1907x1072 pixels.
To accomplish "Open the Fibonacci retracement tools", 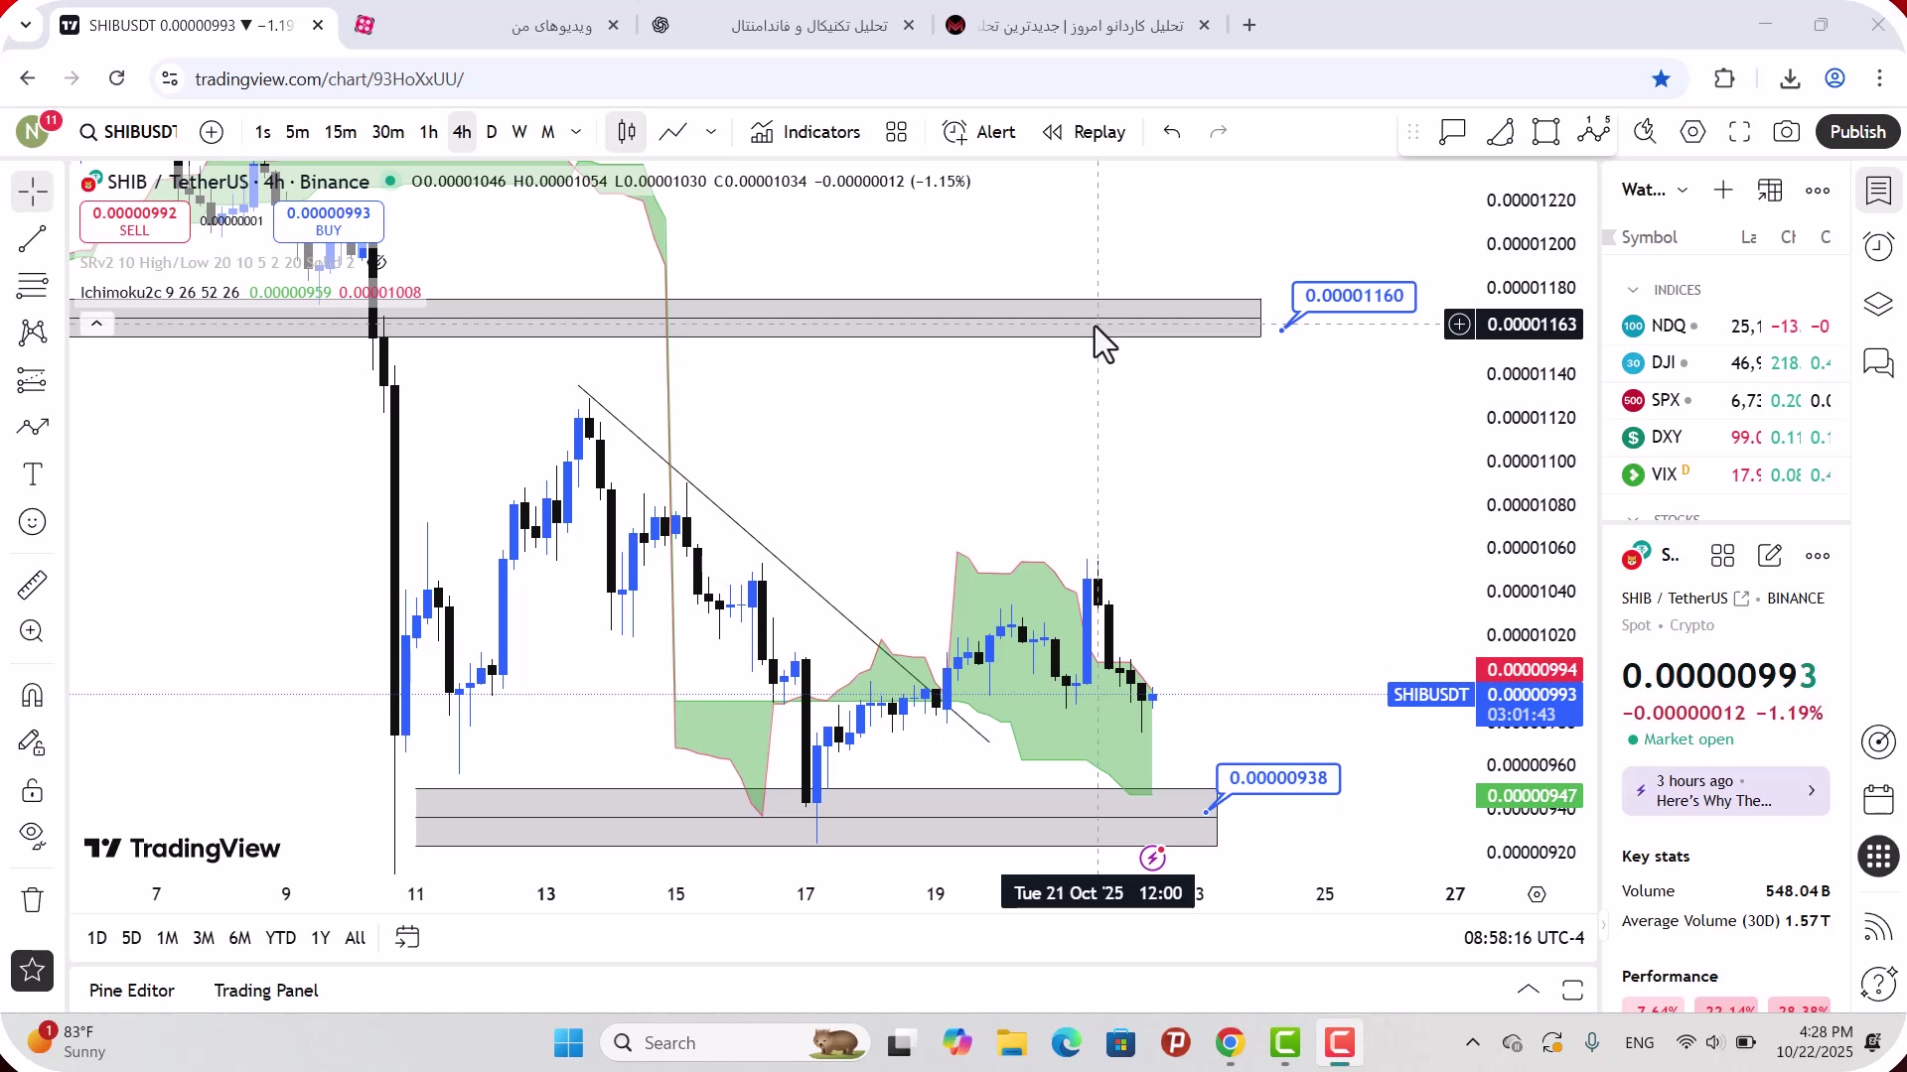I will tap(33, 286).
